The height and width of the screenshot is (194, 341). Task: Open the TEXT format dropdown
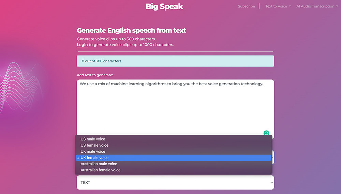tap(175, 182)
